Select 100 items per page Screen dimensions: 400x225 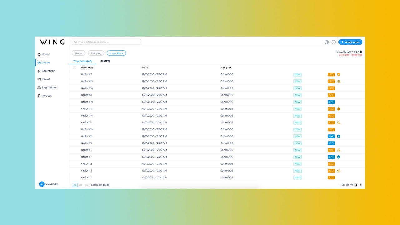point(86,185)
